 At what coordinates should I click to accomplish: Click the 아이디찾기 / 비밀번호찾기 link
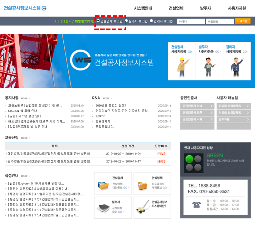click(x=75, y=21)
